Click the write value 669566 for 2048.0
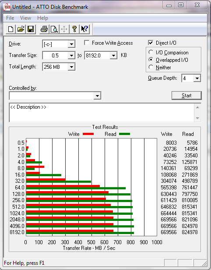The width and height of the screenshot is (211, 270). point(169,220)
